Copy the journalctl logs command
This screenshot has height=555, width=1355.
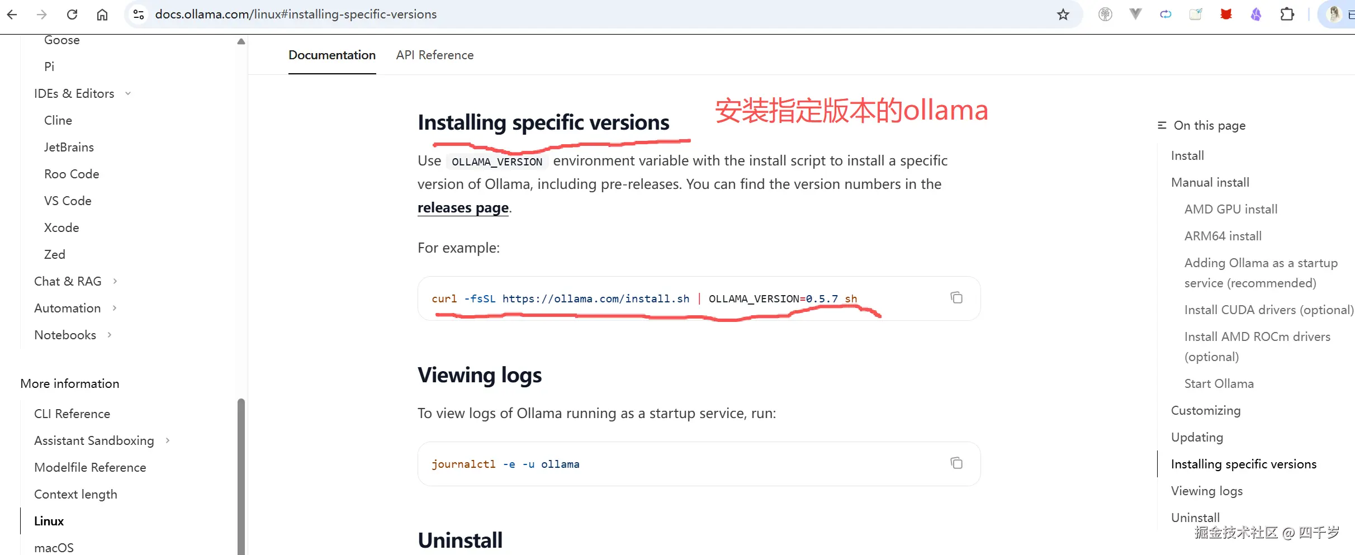coord(956,463)
